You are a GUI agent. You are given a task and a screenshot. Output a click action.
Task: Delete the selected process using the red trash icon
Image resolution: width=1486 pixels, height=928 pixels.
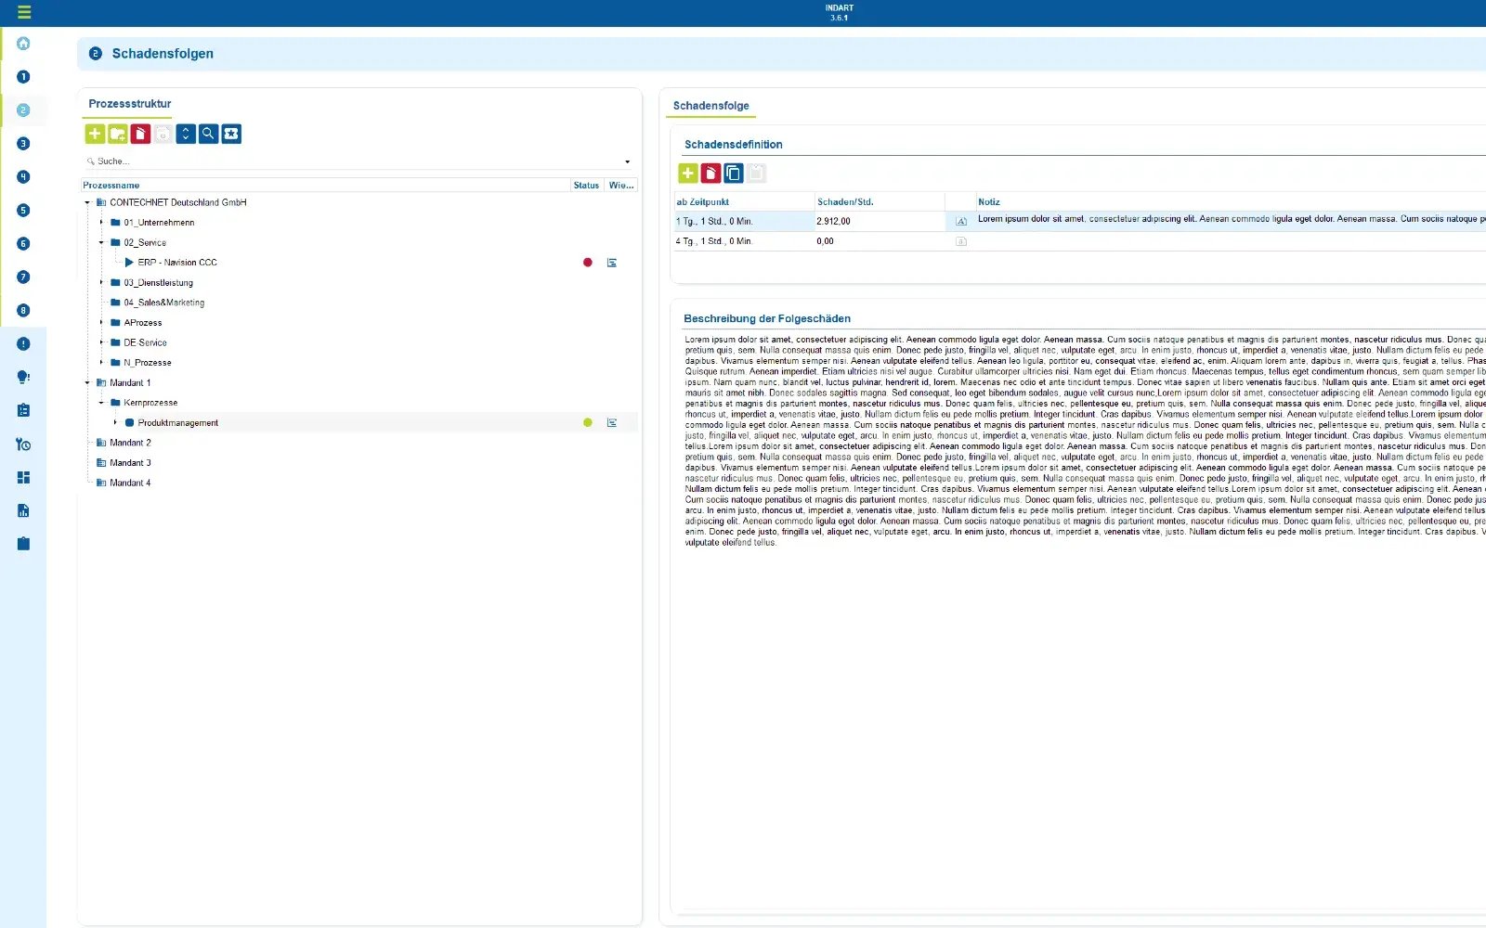click(x=139, y=133)
